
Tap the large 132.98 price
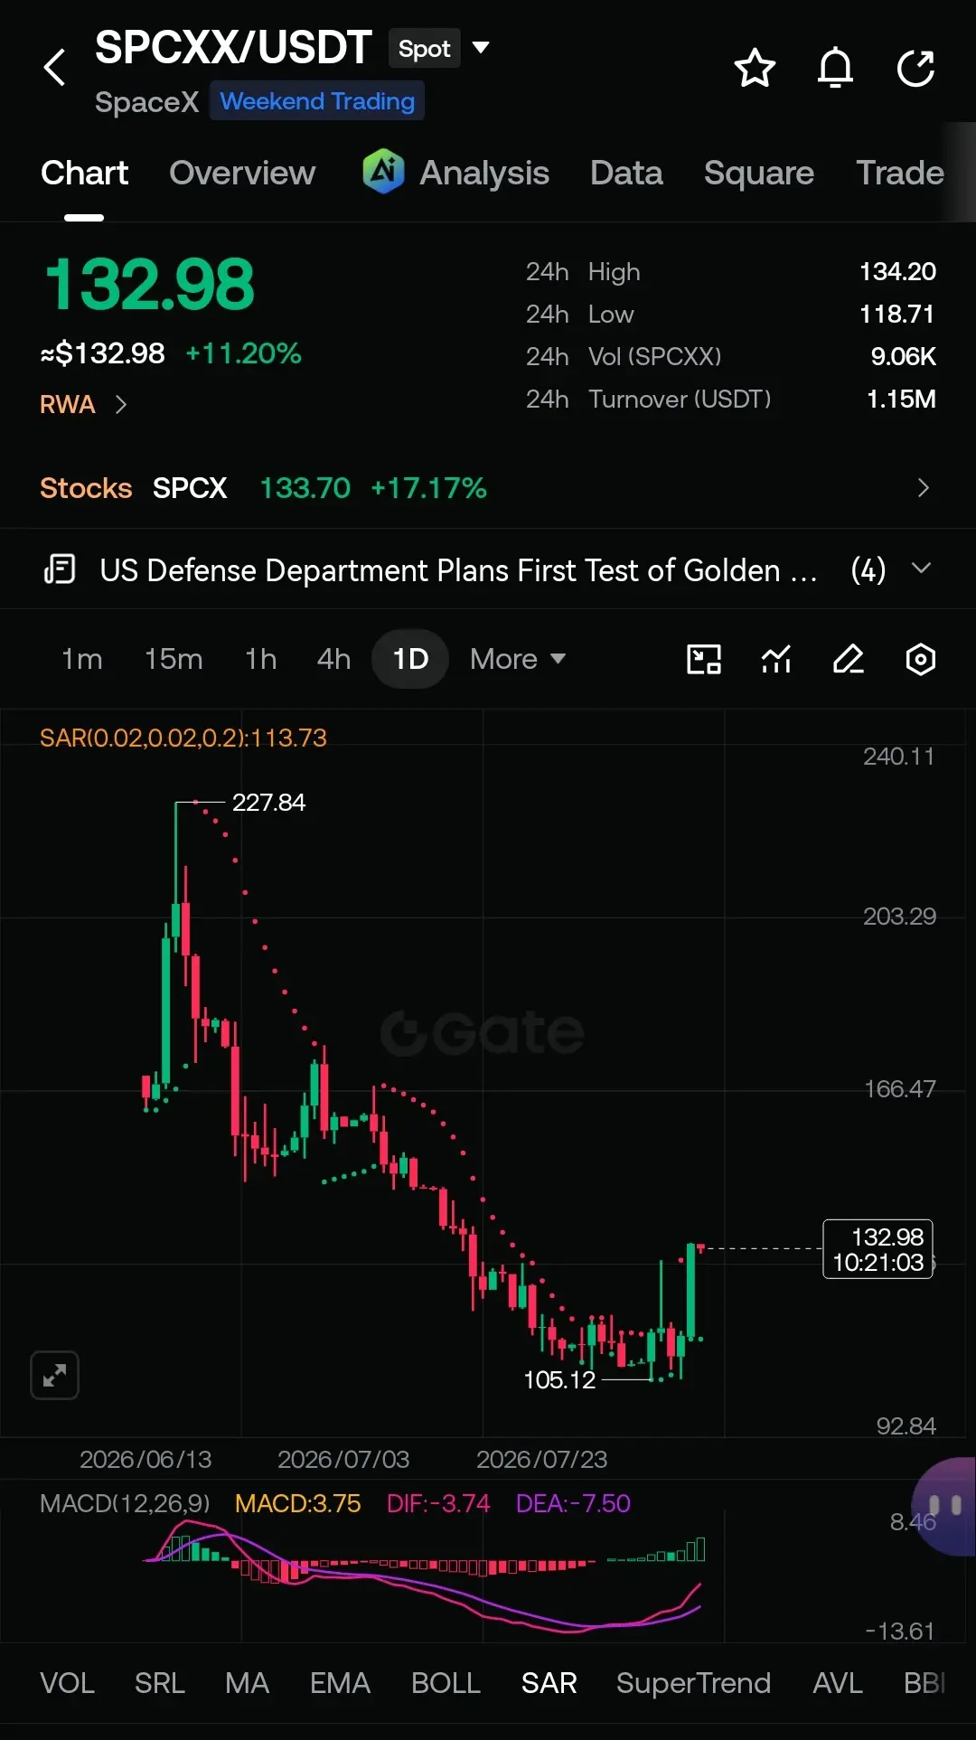point(149,284)
